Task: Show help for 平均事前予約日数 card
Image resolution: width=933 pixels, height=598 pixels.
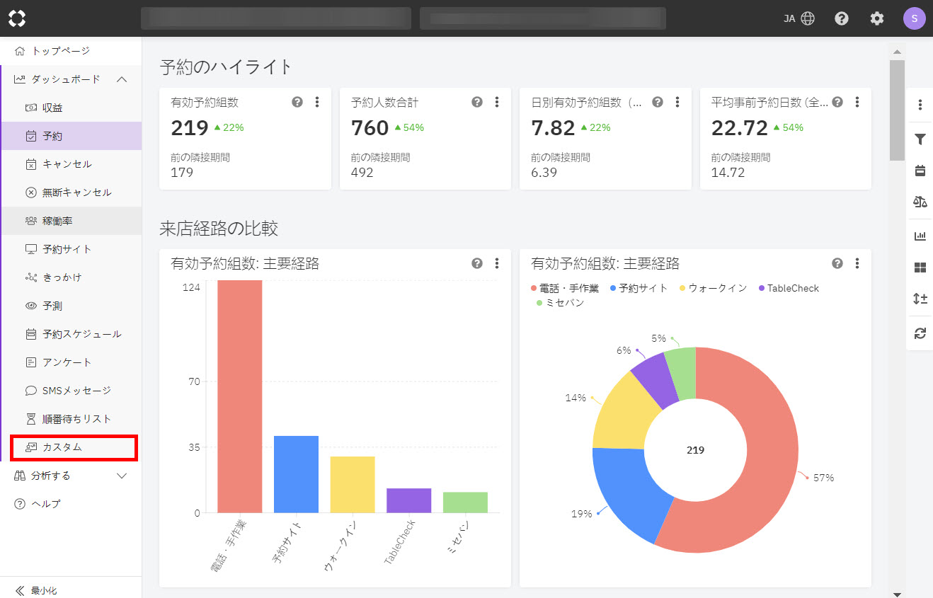Action: (x=837, y=102)
